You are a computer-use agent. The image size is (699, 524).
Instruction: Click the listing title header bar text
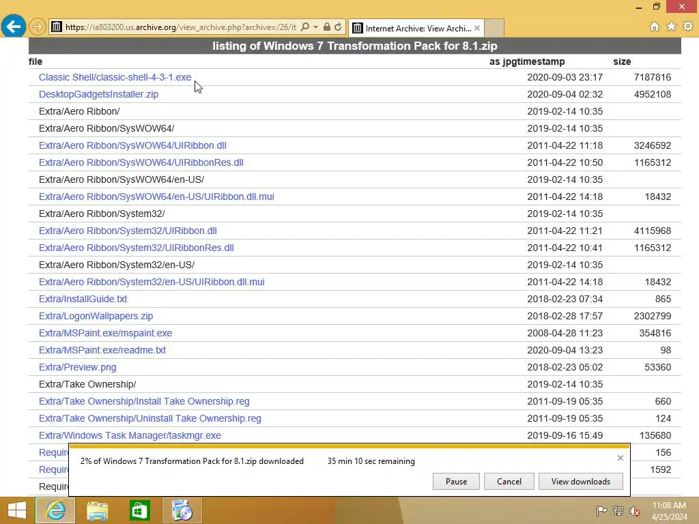355,46
